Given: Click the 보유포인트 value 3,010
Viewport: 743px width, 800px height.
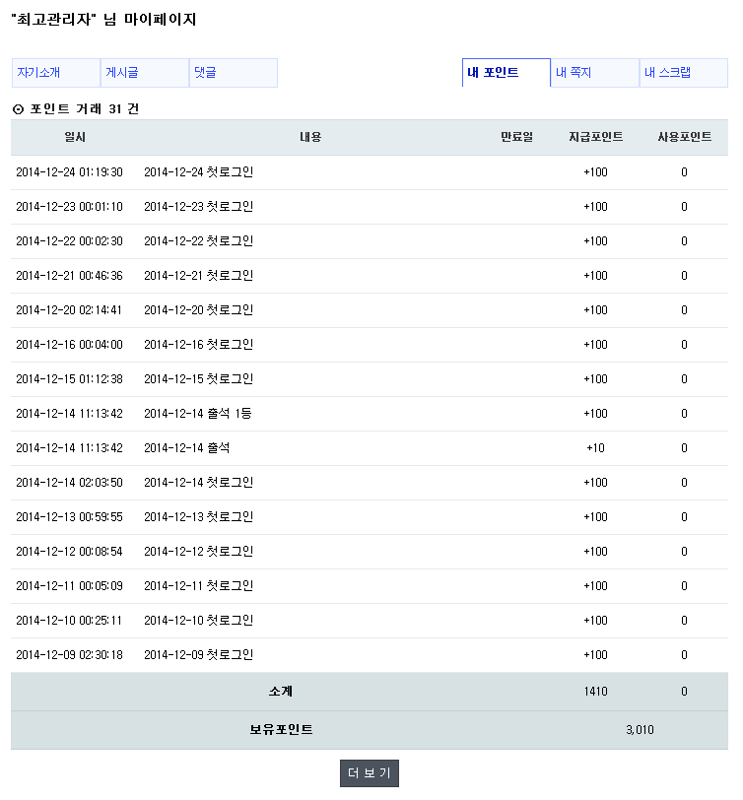Looking at the screenshot, I should [640, 730].
